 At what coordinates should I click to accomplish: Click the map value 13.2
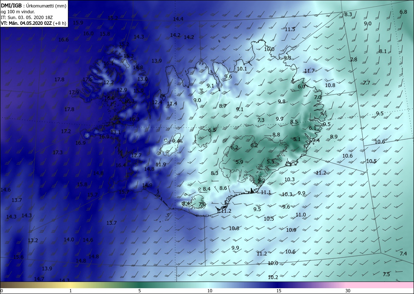coord(33,241)
